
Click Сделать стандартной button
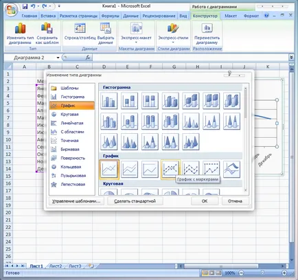pos(135,201)
